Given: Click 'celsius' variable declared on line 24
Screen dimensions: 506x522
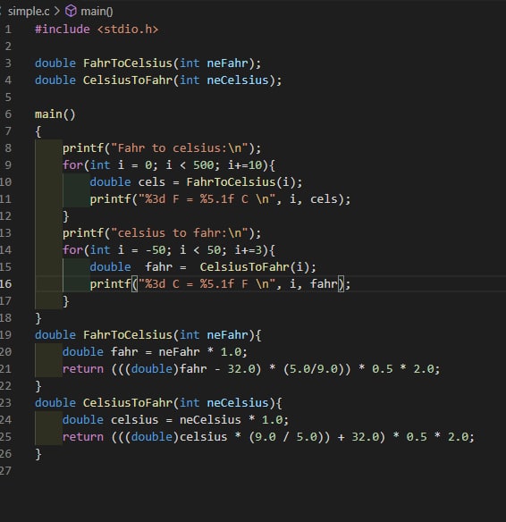Looking at the screenshot, I should tap(134, 420).
